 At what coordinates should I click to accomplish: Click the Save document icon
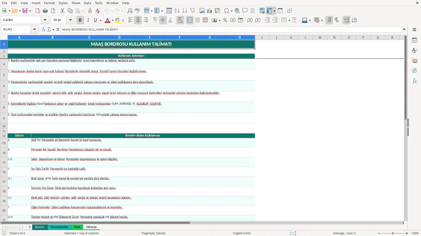pyautogui.click(x=25, y=11)
